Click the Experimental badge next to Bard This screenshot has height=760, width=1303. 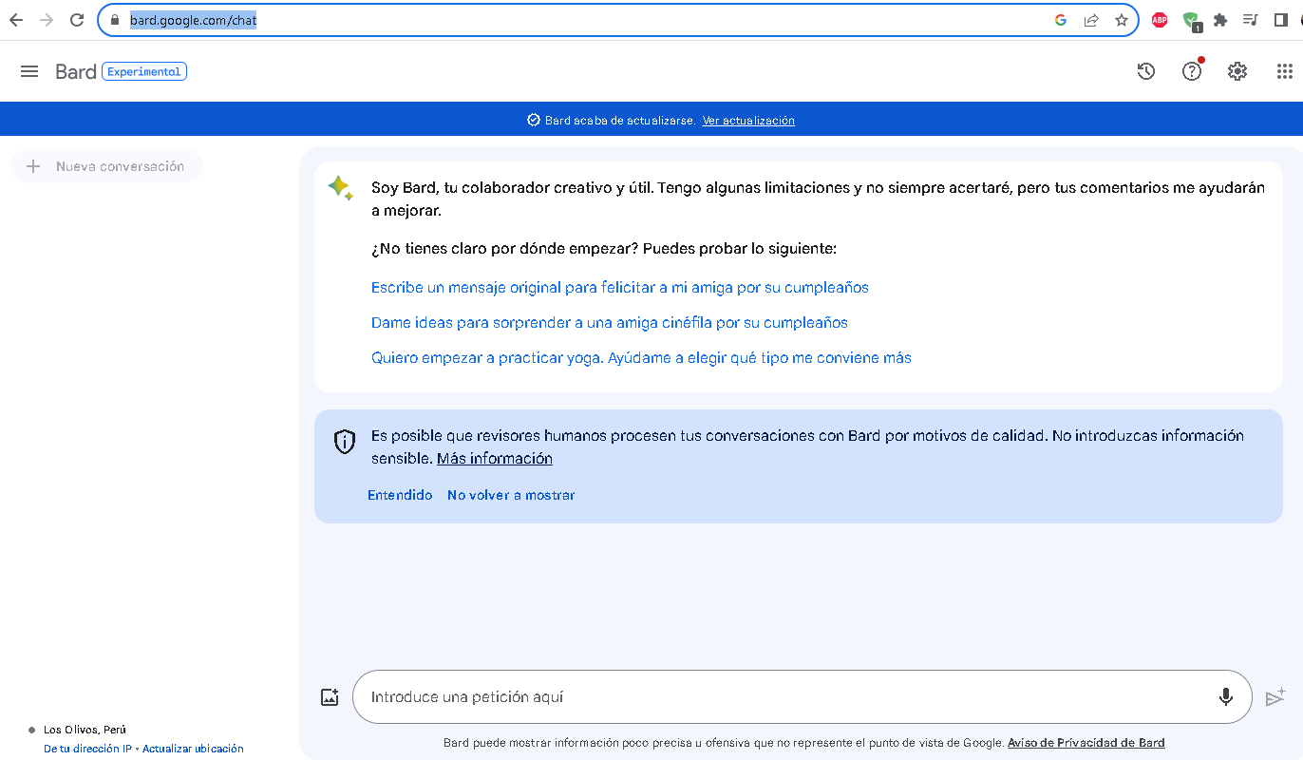pos(144,71)
